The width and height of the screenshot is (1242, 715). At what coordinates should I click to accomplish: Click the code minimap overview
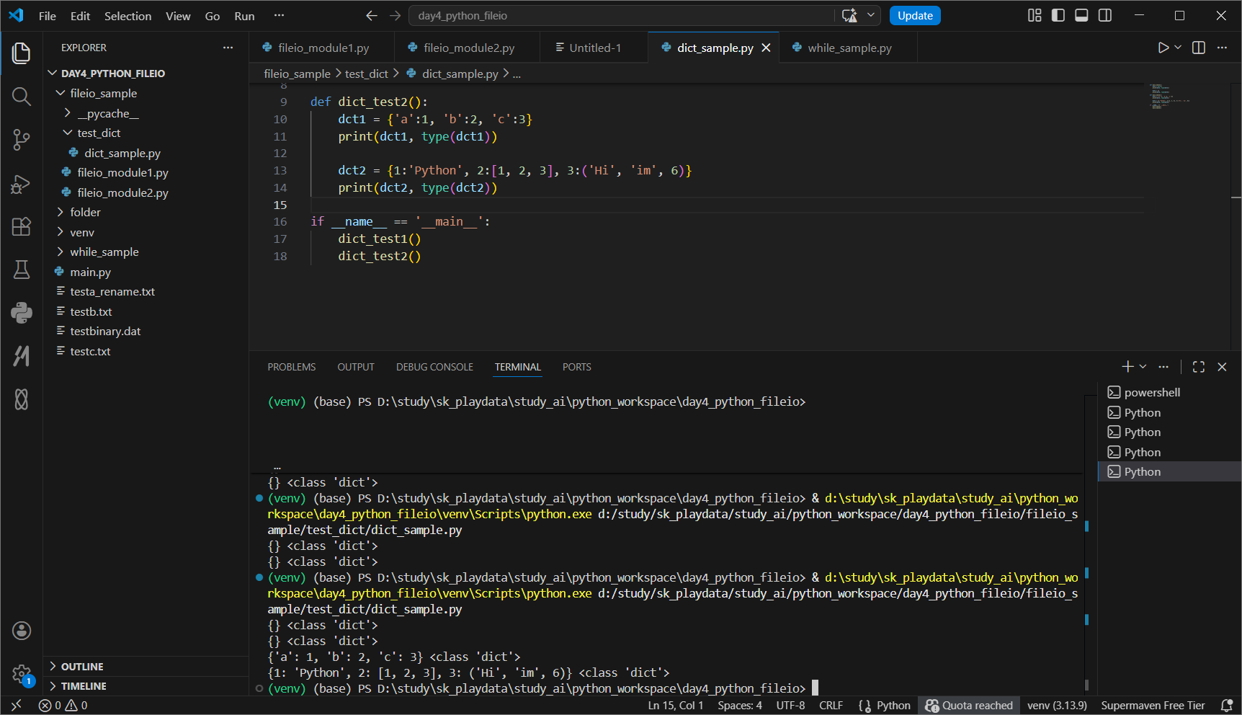click(x=1171, y=97)
